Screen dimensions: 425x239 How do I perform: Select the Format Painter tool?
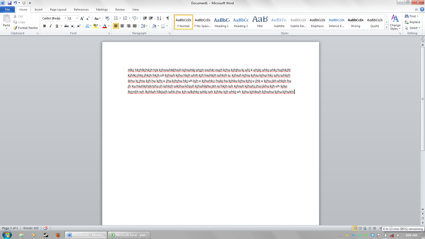click(26, 28)
